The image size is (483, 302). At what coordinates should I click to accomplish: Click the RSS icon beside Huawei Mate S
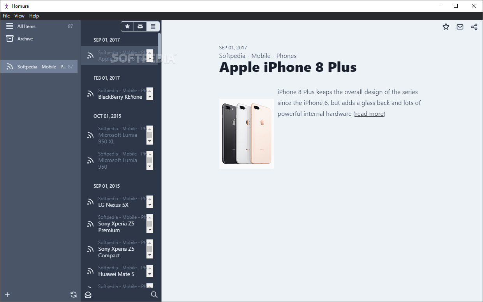click(90, 271)
